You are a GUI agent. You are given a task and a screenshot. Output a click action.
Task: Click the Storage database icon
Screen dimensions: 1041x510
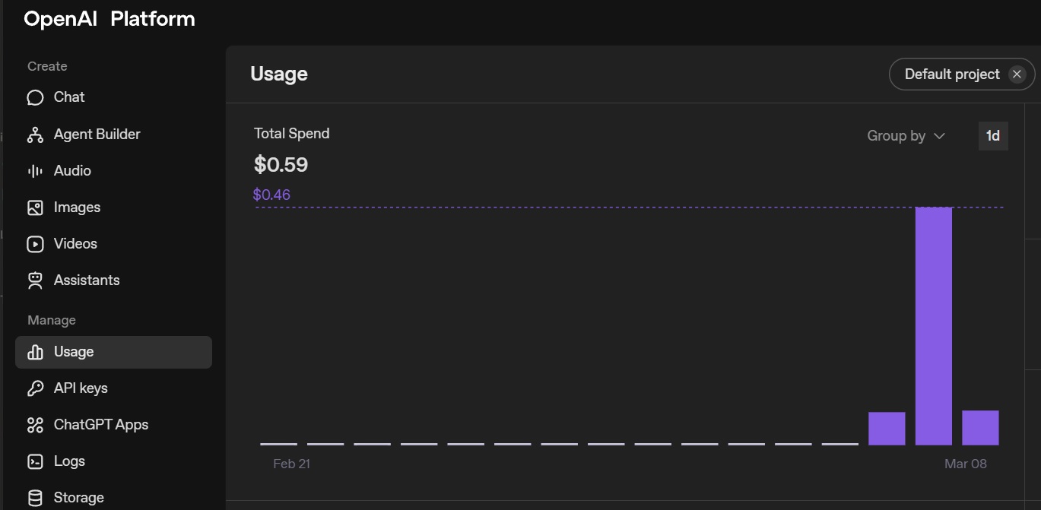click(35, 498)
